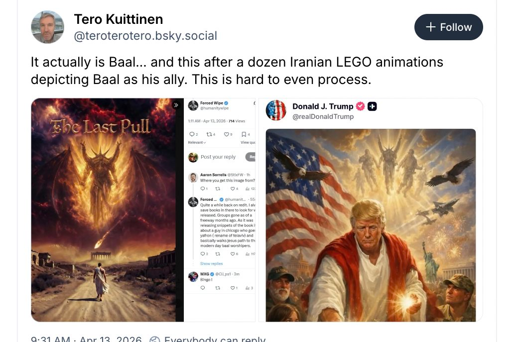Click the verified badge next to MXG

point(213,274)
